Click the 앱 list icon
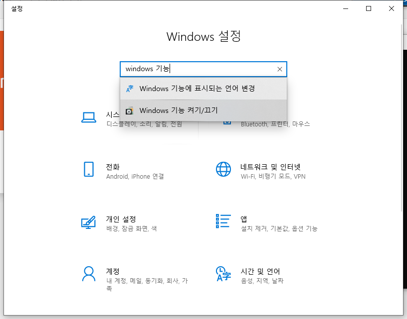The height and width of the screenshot is (319, 407). coord(223,221)
